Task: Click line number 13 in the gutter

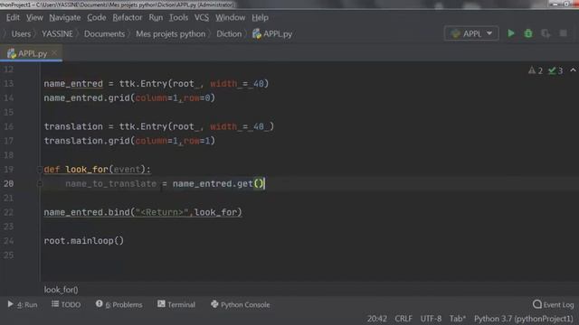Action: (x=8, y=84)
